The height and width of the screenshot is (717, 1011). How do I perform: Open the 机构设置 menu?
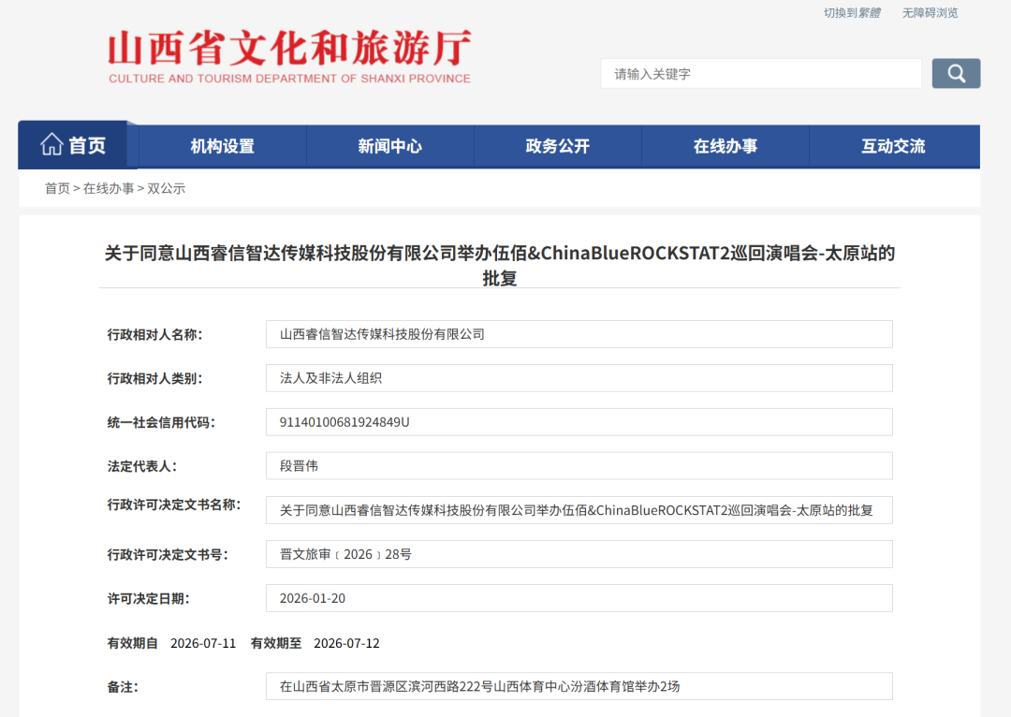(x=223, y=146)
